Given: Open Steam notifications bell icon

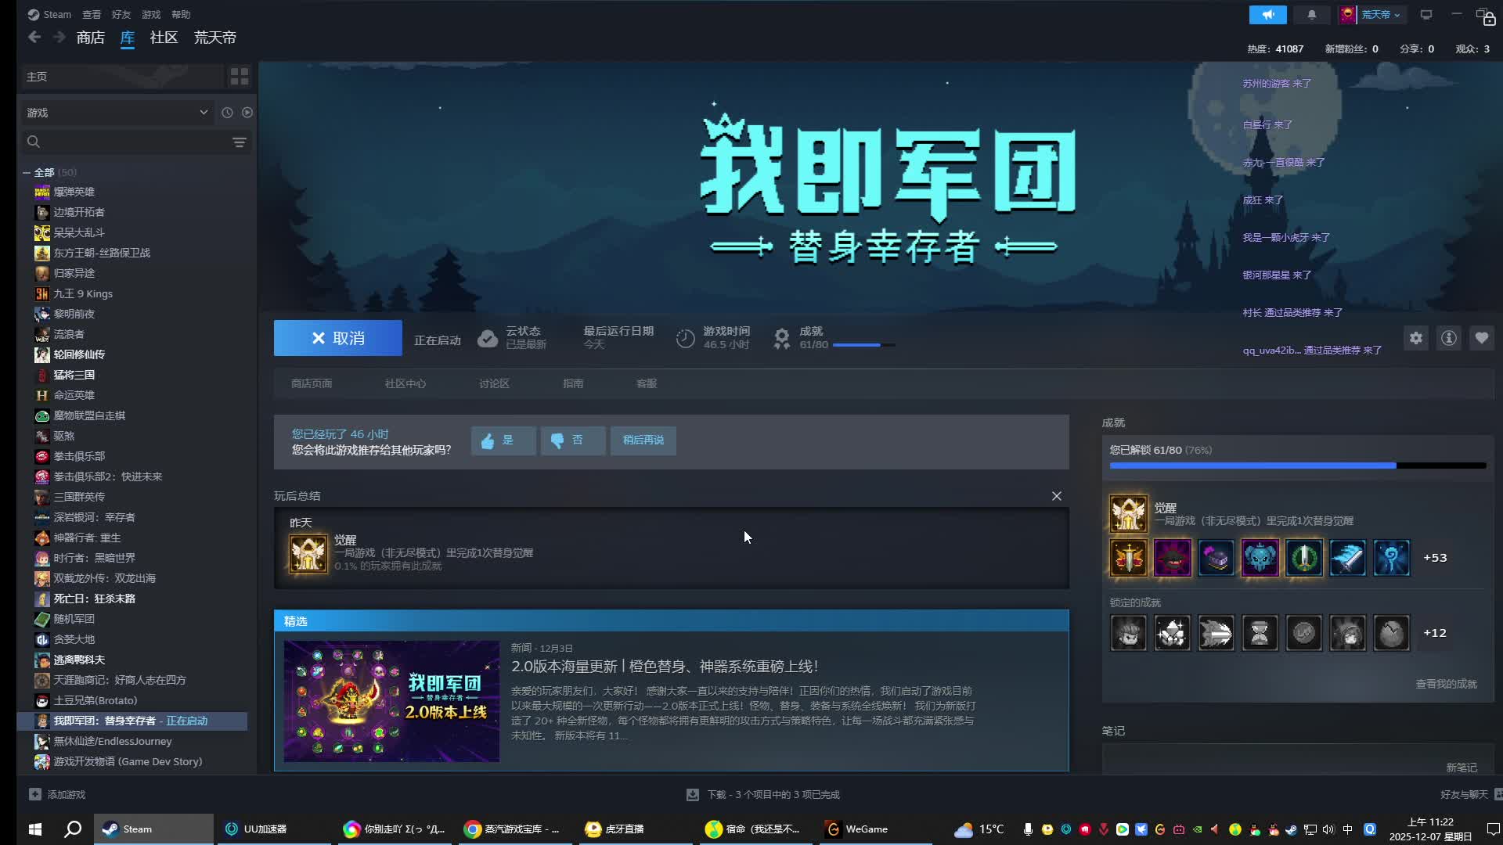Looking at the screenshot, I should 1312,15.
